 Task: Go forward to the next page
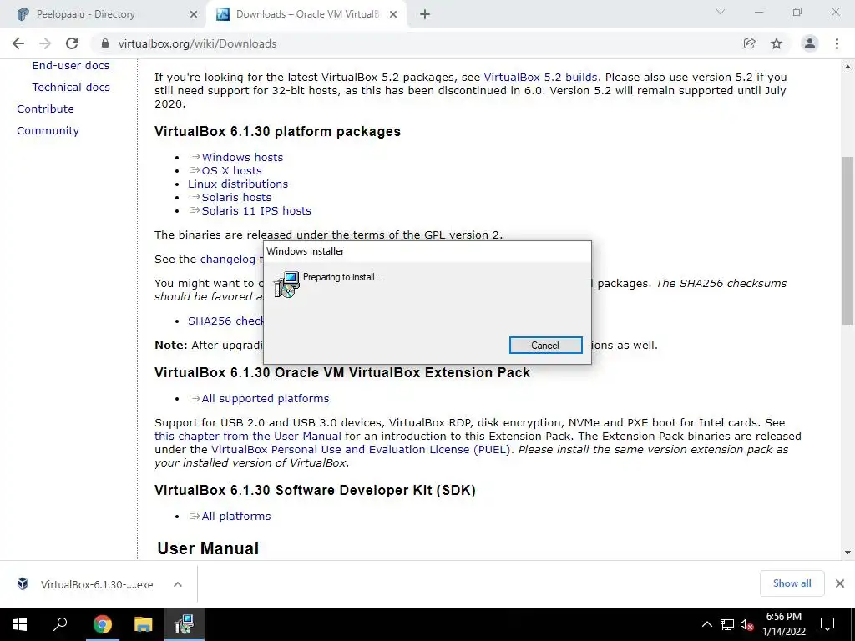pyautogui.click(x=45, y=43)
